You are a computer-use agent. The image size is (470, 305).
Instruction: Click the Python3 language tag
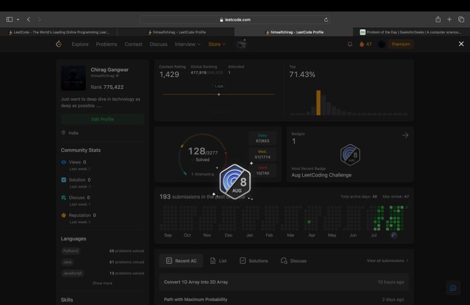point(70,251)
